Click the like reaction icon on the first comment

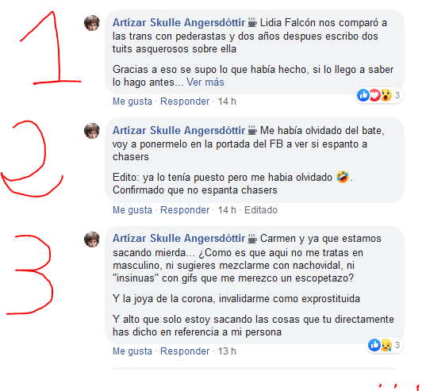point(363,95)
